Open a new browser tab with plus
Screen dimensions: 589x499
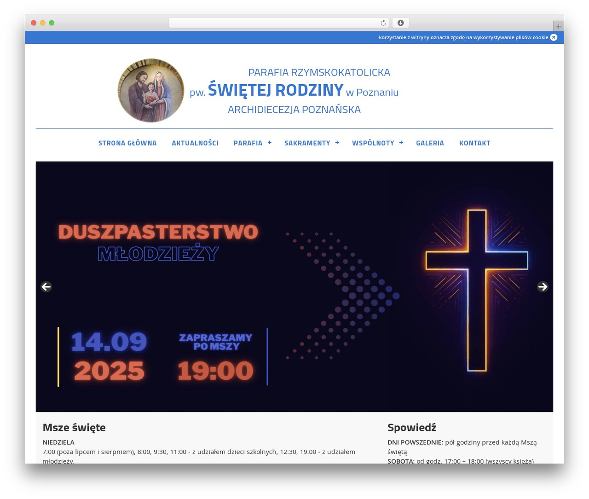coord(558,26)
